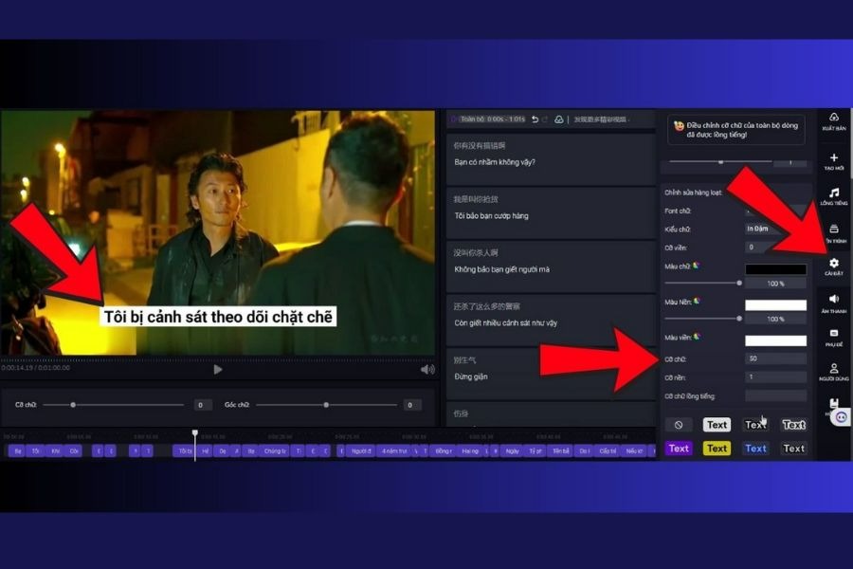The width and height of the screenshot is (853, 569).
Task: Open the Âm thanh speaker panel
Action: click(833, 302)
